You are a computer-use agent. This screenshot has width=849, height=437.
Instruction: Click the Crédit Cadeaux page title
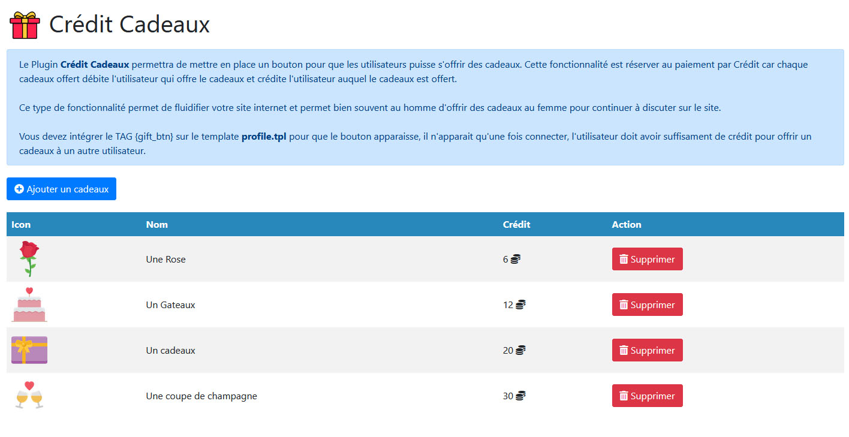(129, 25)
